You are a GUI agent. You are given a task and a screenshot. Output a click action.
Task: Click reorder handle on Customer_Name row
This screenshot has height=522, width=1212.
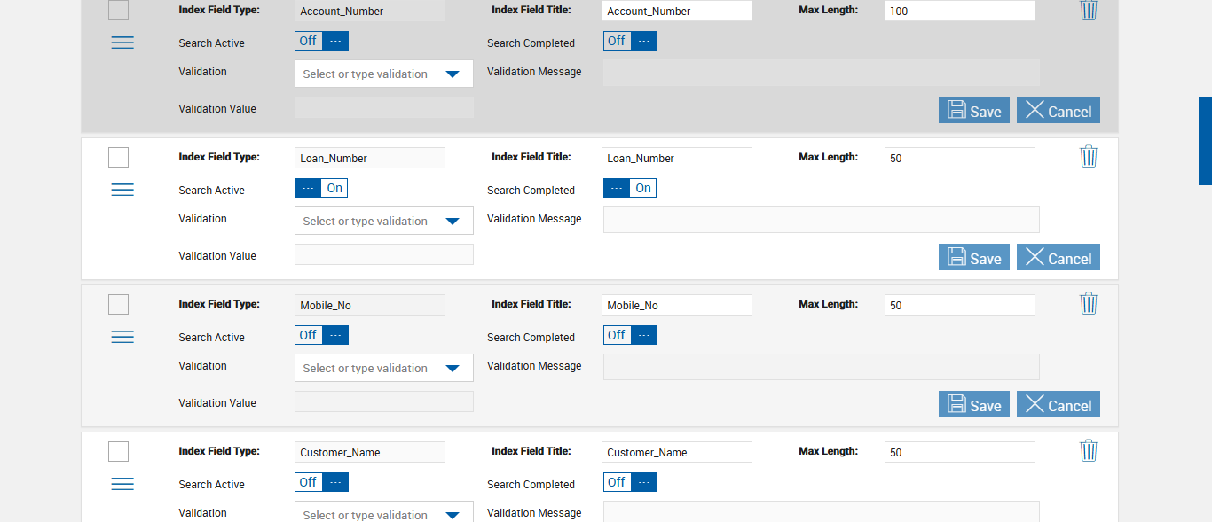point(122,484)
